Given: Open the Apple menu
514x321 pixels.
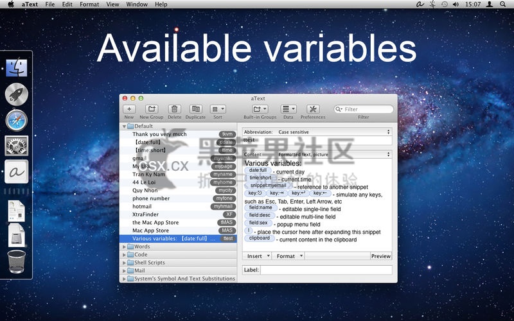Looking at the screenshot, I should [11, 4].
